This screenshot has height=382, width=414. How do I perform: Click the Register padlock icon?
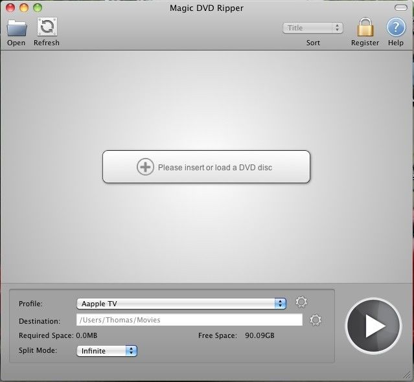pos(365,27)
